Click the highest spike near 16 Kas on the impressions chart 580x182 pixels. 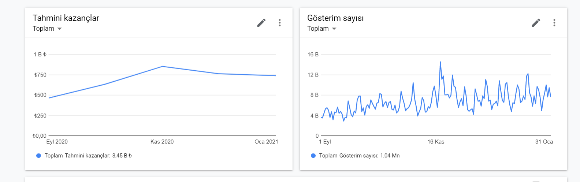tap(440, 62)
